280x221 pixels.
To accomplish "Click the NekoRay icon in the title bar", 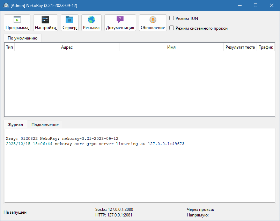I will point(6,5).
